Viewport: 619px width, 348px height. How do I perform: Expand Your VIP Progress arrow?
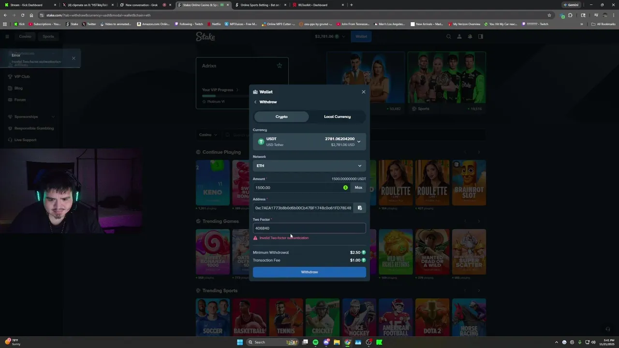tap(237, 90)
